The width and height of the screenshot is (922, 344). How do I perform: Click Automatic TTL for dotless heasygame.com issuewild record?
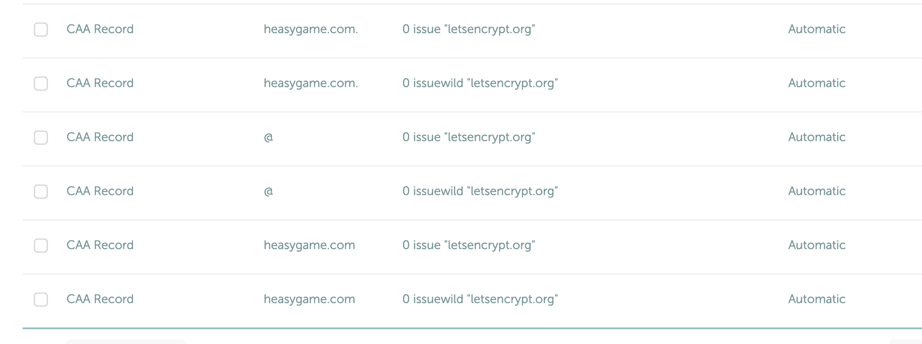coord(816,299)
